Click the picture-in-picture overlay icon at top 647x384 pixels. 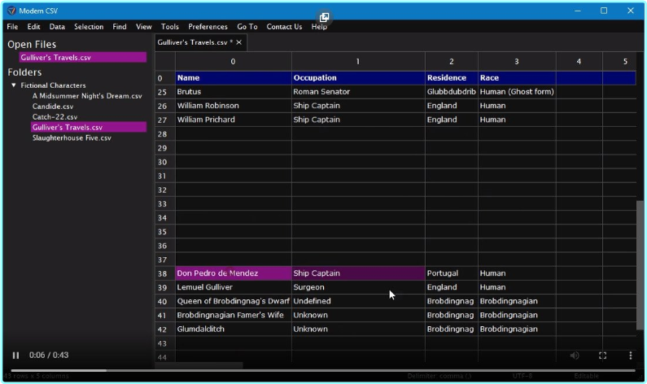click(x=324, y=17)
